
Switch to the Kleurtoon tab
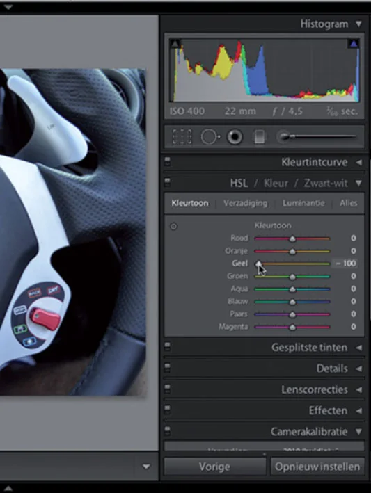(190, 203)
